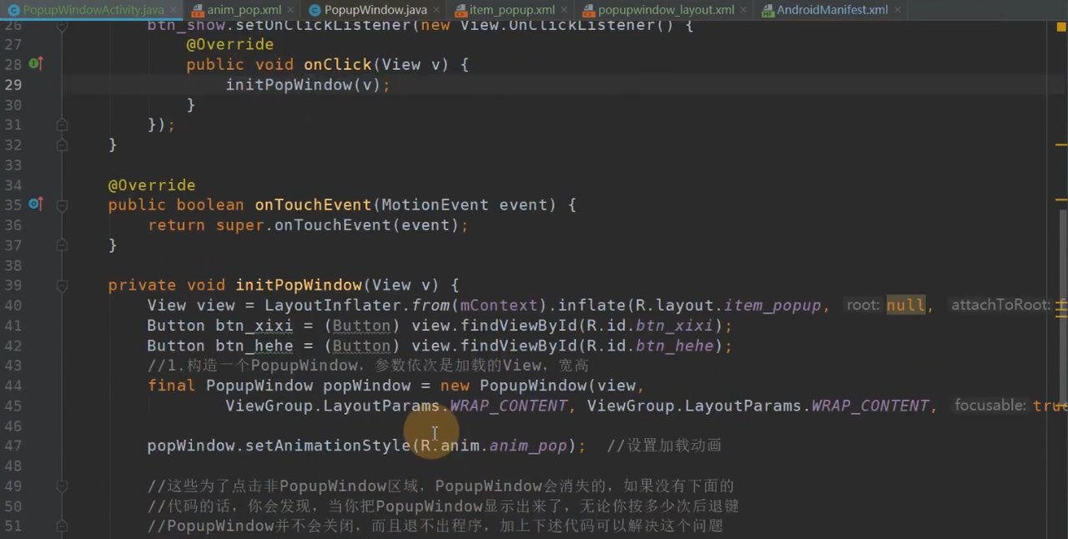This screenshot has width=1068, height=539.
Task: Toggle the fold end marker on line 37
Action: 62,245
